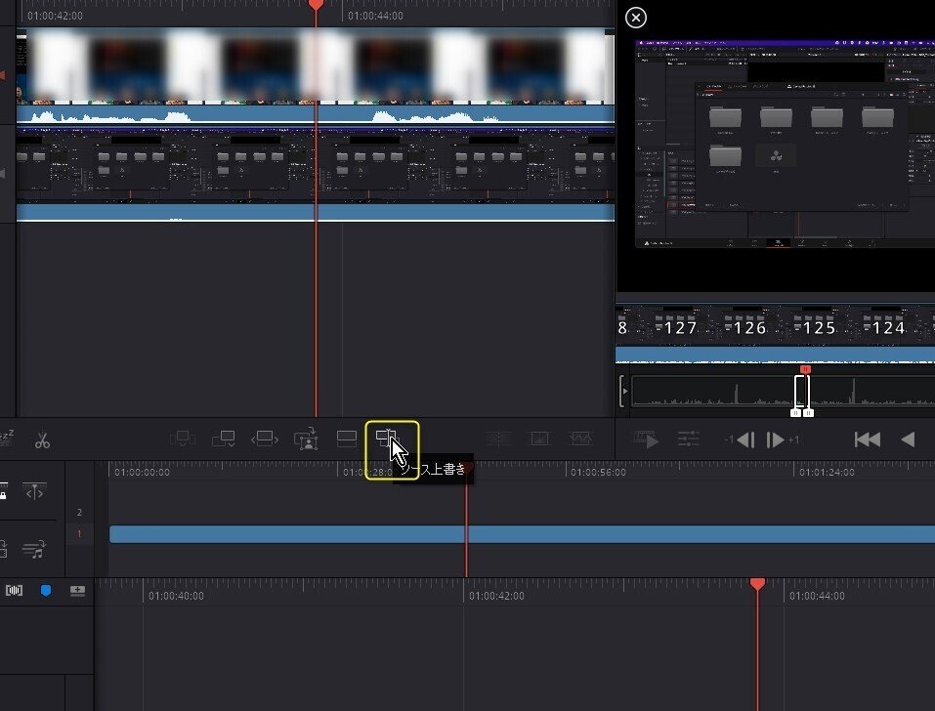The image size is (935, 711).
Task: Close the viewer with the X button
Action: coord(636,18)
